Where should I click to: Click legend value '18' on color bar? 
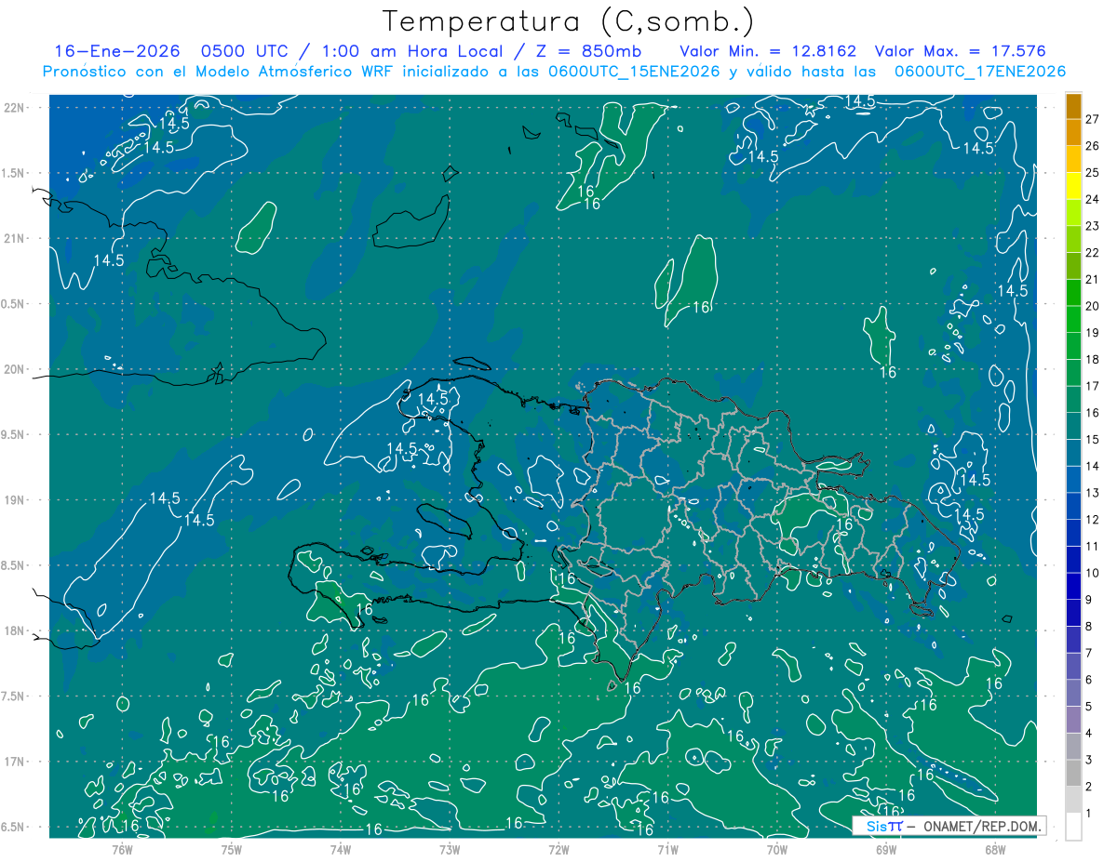[x=1092, y=359]
